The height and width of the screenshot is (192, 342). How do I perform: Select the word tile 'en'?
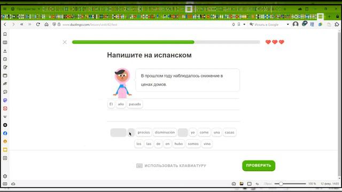167,143
